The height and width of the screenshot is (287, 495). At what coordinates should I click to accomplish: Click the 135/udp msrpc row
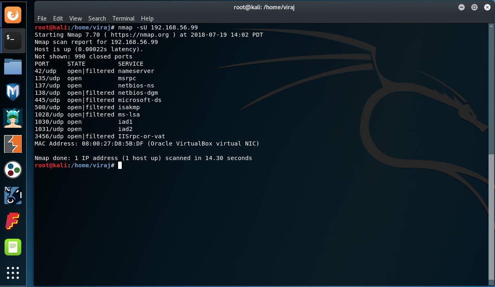click(85, 78)
